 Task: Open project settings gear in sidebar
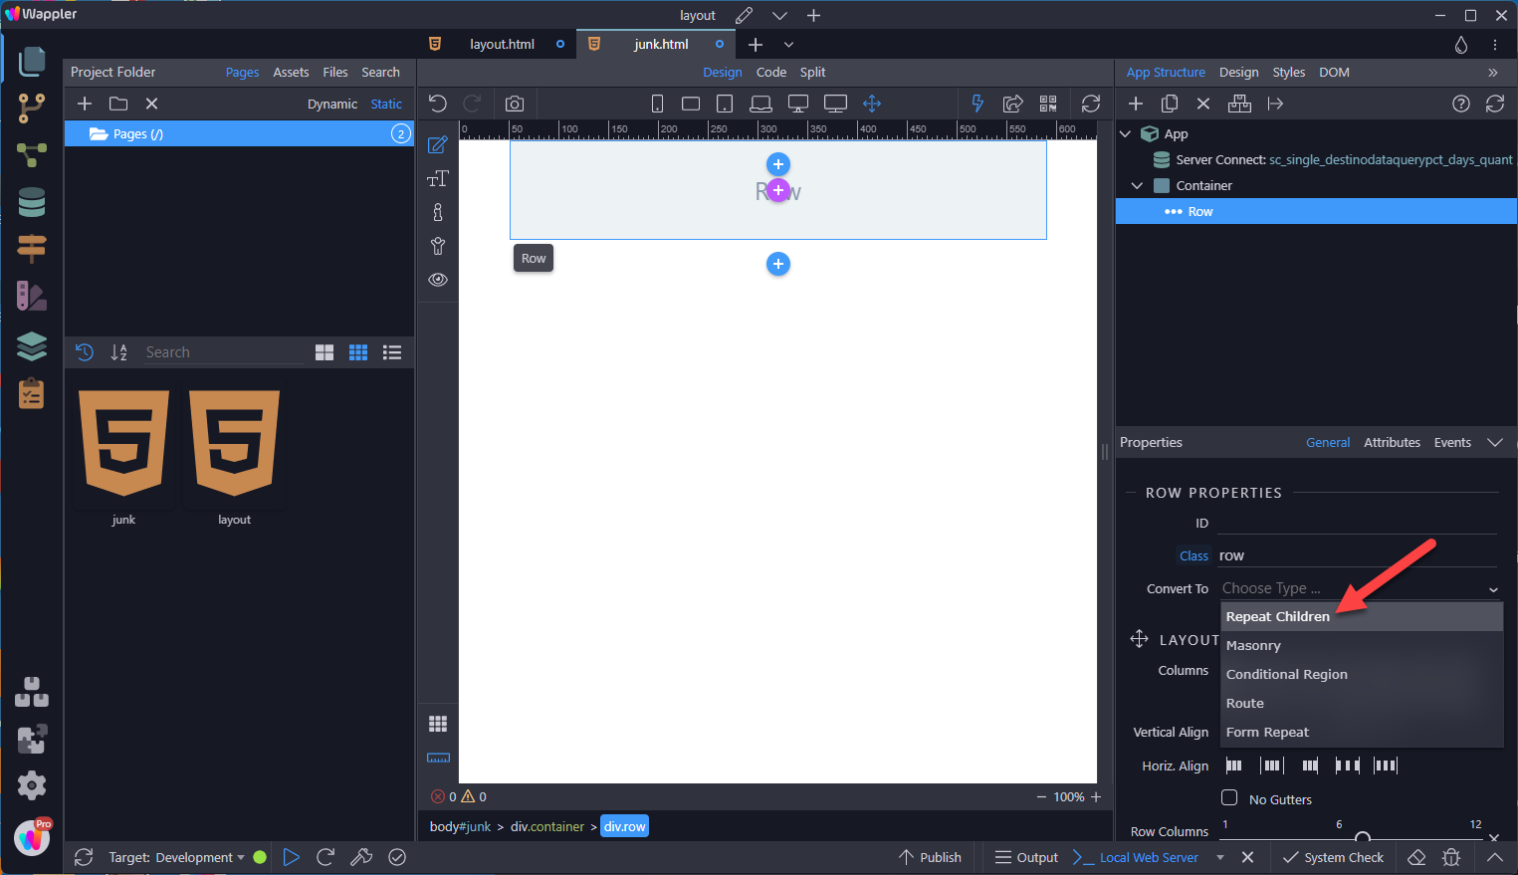click(x=32, y=785)
